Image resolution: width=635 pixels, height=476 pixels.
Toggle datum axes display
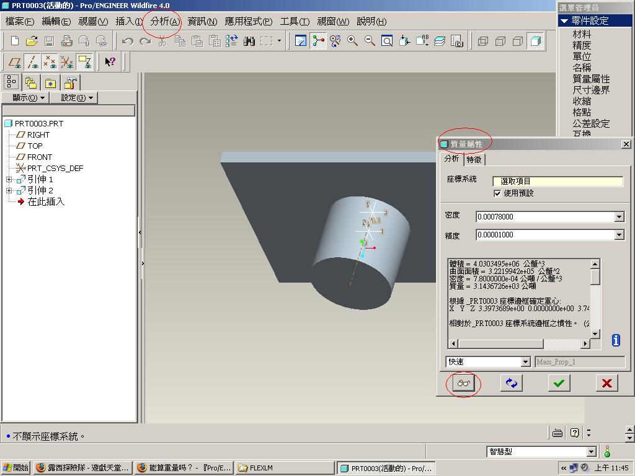(32, 61)
